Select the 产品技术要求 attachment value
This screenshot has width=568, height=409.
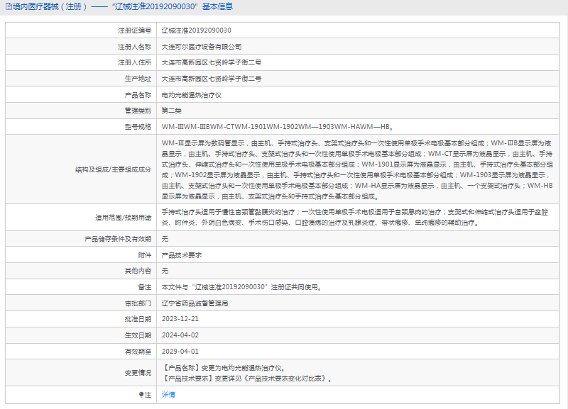point(182,254)
